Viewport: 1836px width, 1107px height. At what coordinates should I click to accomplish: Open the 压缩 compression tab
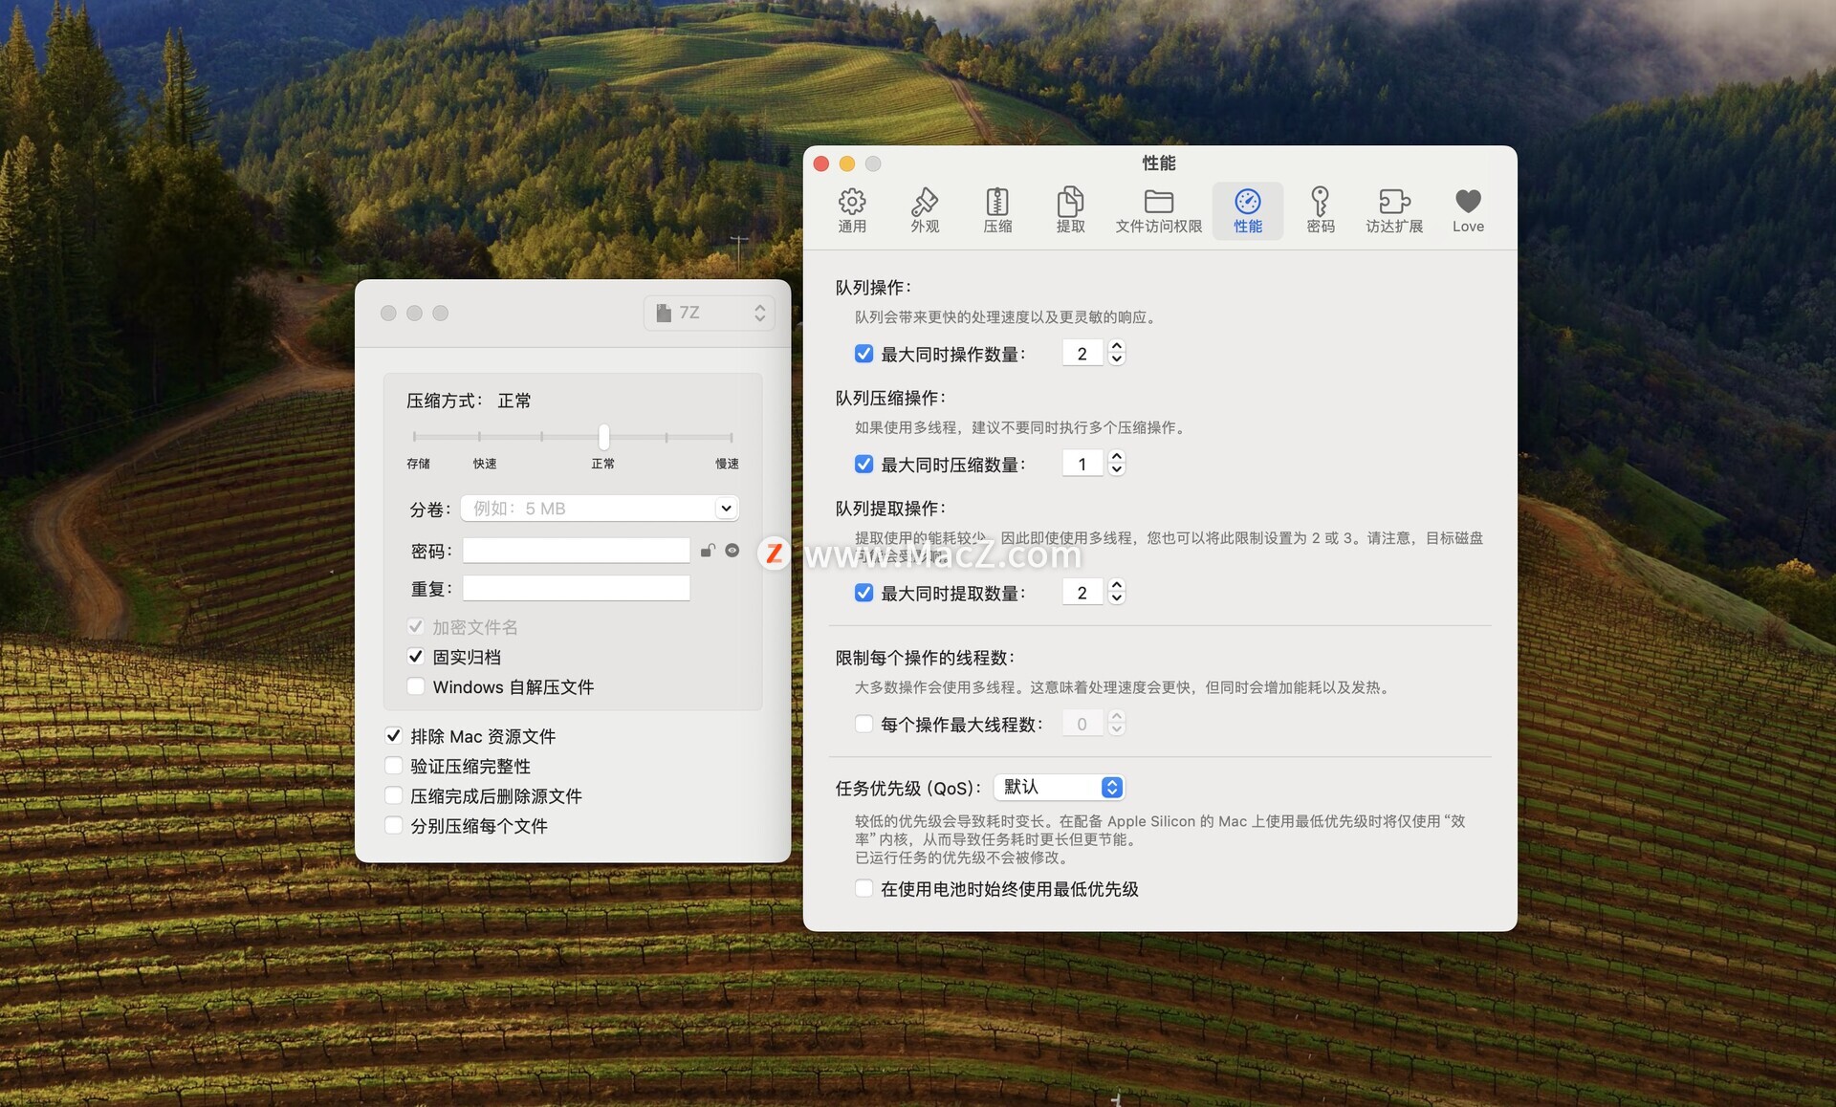997,210
